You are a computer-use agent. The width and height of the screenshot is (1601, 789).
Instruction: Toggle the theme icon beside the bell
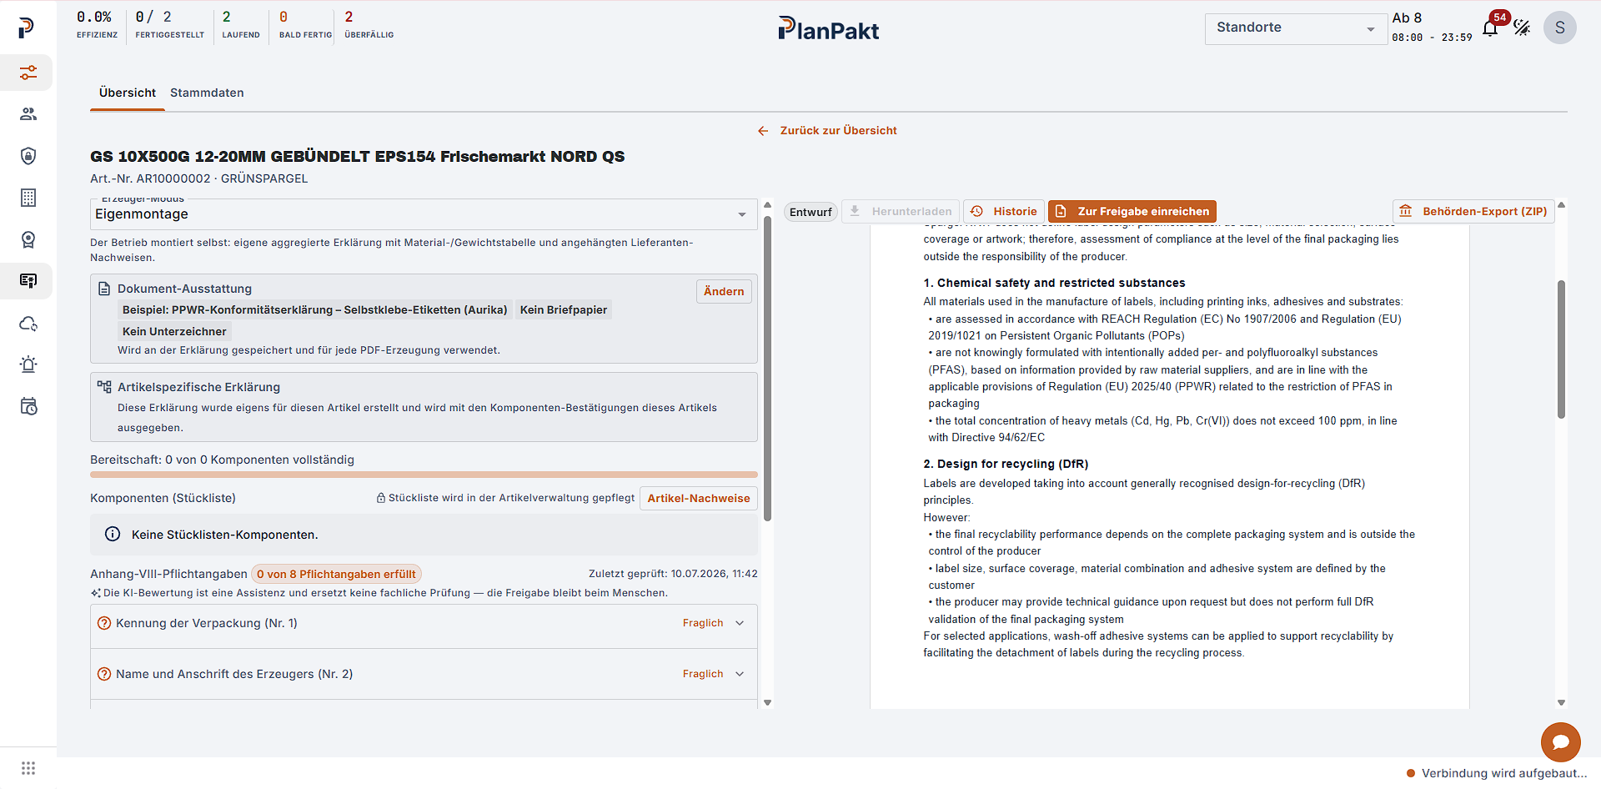point(1523,28)
